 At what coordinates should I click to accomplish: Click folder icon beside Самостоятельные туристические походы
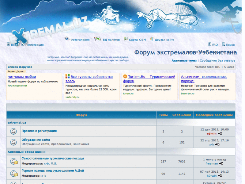tap(13, 161)
